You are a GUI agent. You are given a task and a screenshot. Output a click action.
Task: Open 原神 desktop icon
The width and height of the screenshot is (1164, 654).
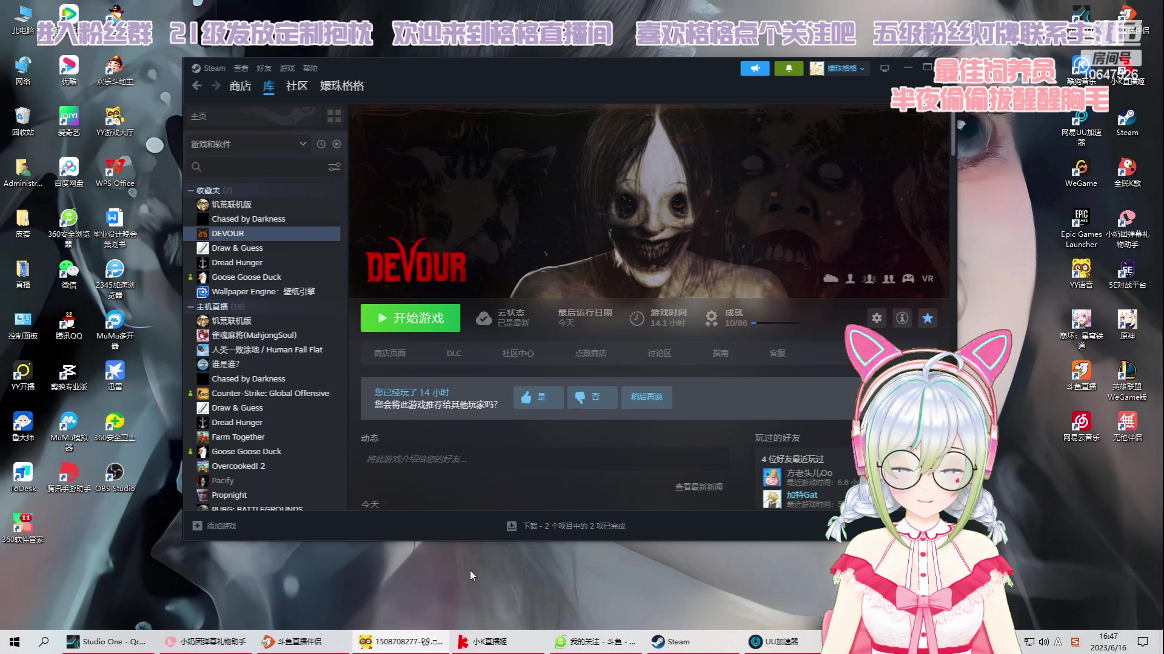pos(1127,326)
